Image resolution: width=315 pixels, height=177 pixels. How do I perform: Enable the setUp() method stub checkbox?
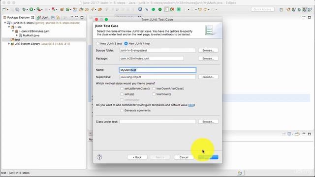tap(122, 94)
